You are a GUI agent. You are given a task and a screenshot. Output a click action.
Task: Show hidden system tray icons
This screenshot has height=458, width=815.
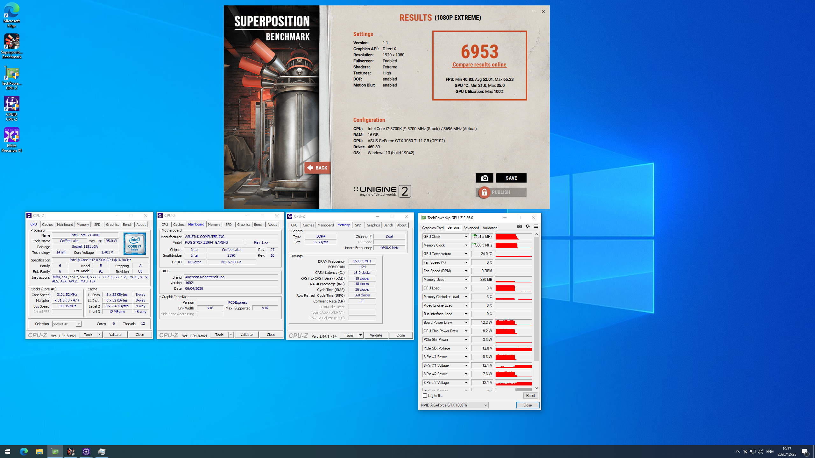click(737, 452)
